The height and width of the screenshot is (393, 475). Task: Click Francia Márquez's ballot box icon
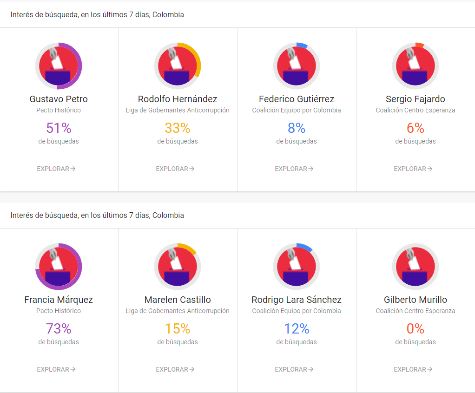[x=59, y=267]
